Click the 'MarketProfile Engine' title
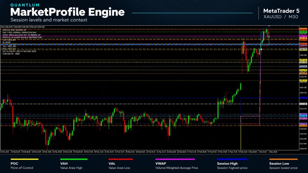The width and height of the screenshot is (308, 173). point(67,12)
